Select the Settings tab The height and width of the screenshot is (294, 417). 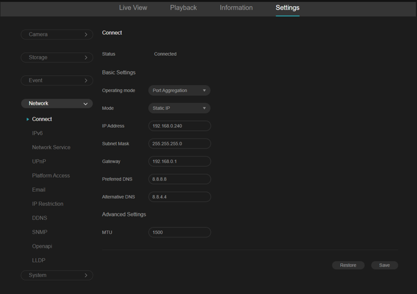(x=287, y=8)
